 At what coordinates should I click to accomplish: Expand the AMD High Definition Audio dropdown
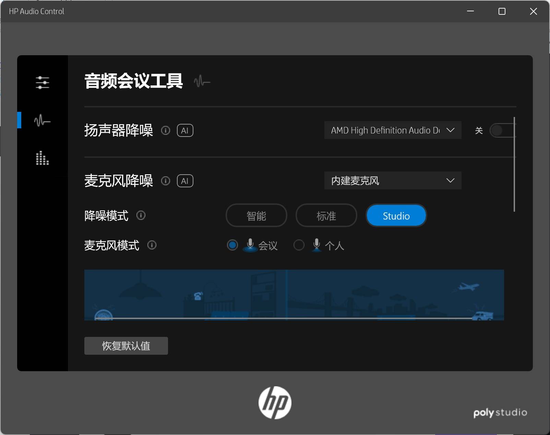(393, 130)
